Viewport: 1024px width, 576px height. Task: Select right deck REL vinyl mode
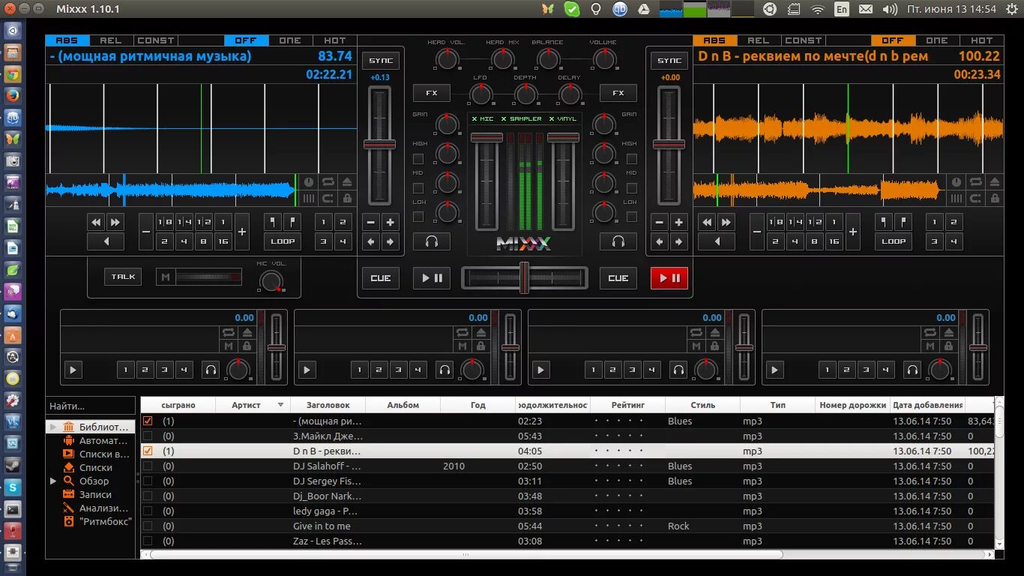click(758, 40)
